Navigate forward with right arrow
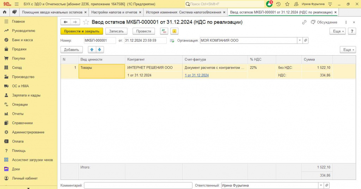The height and width of the screenshot is (189, 361). [75, 22]
